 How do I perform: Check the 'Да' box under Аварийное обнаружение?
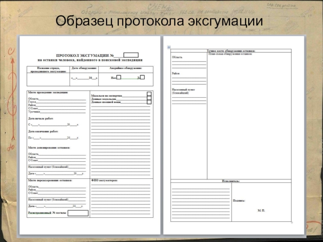[x=143, y=77]
